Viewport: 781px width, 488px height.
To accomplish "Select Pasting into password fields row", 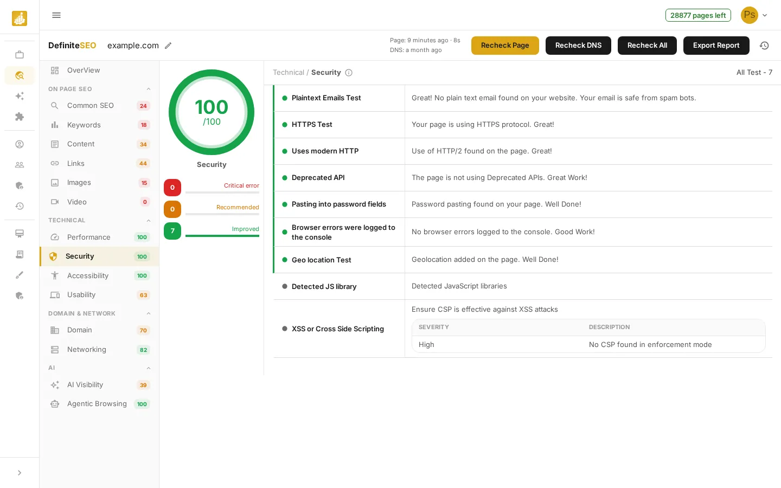I will (523, 204).
